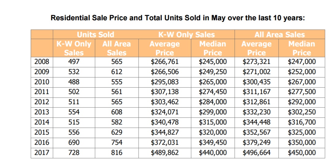333x161 pixels.
Task: Click the table title about Residential Sale Price
Action: (178, 18)
